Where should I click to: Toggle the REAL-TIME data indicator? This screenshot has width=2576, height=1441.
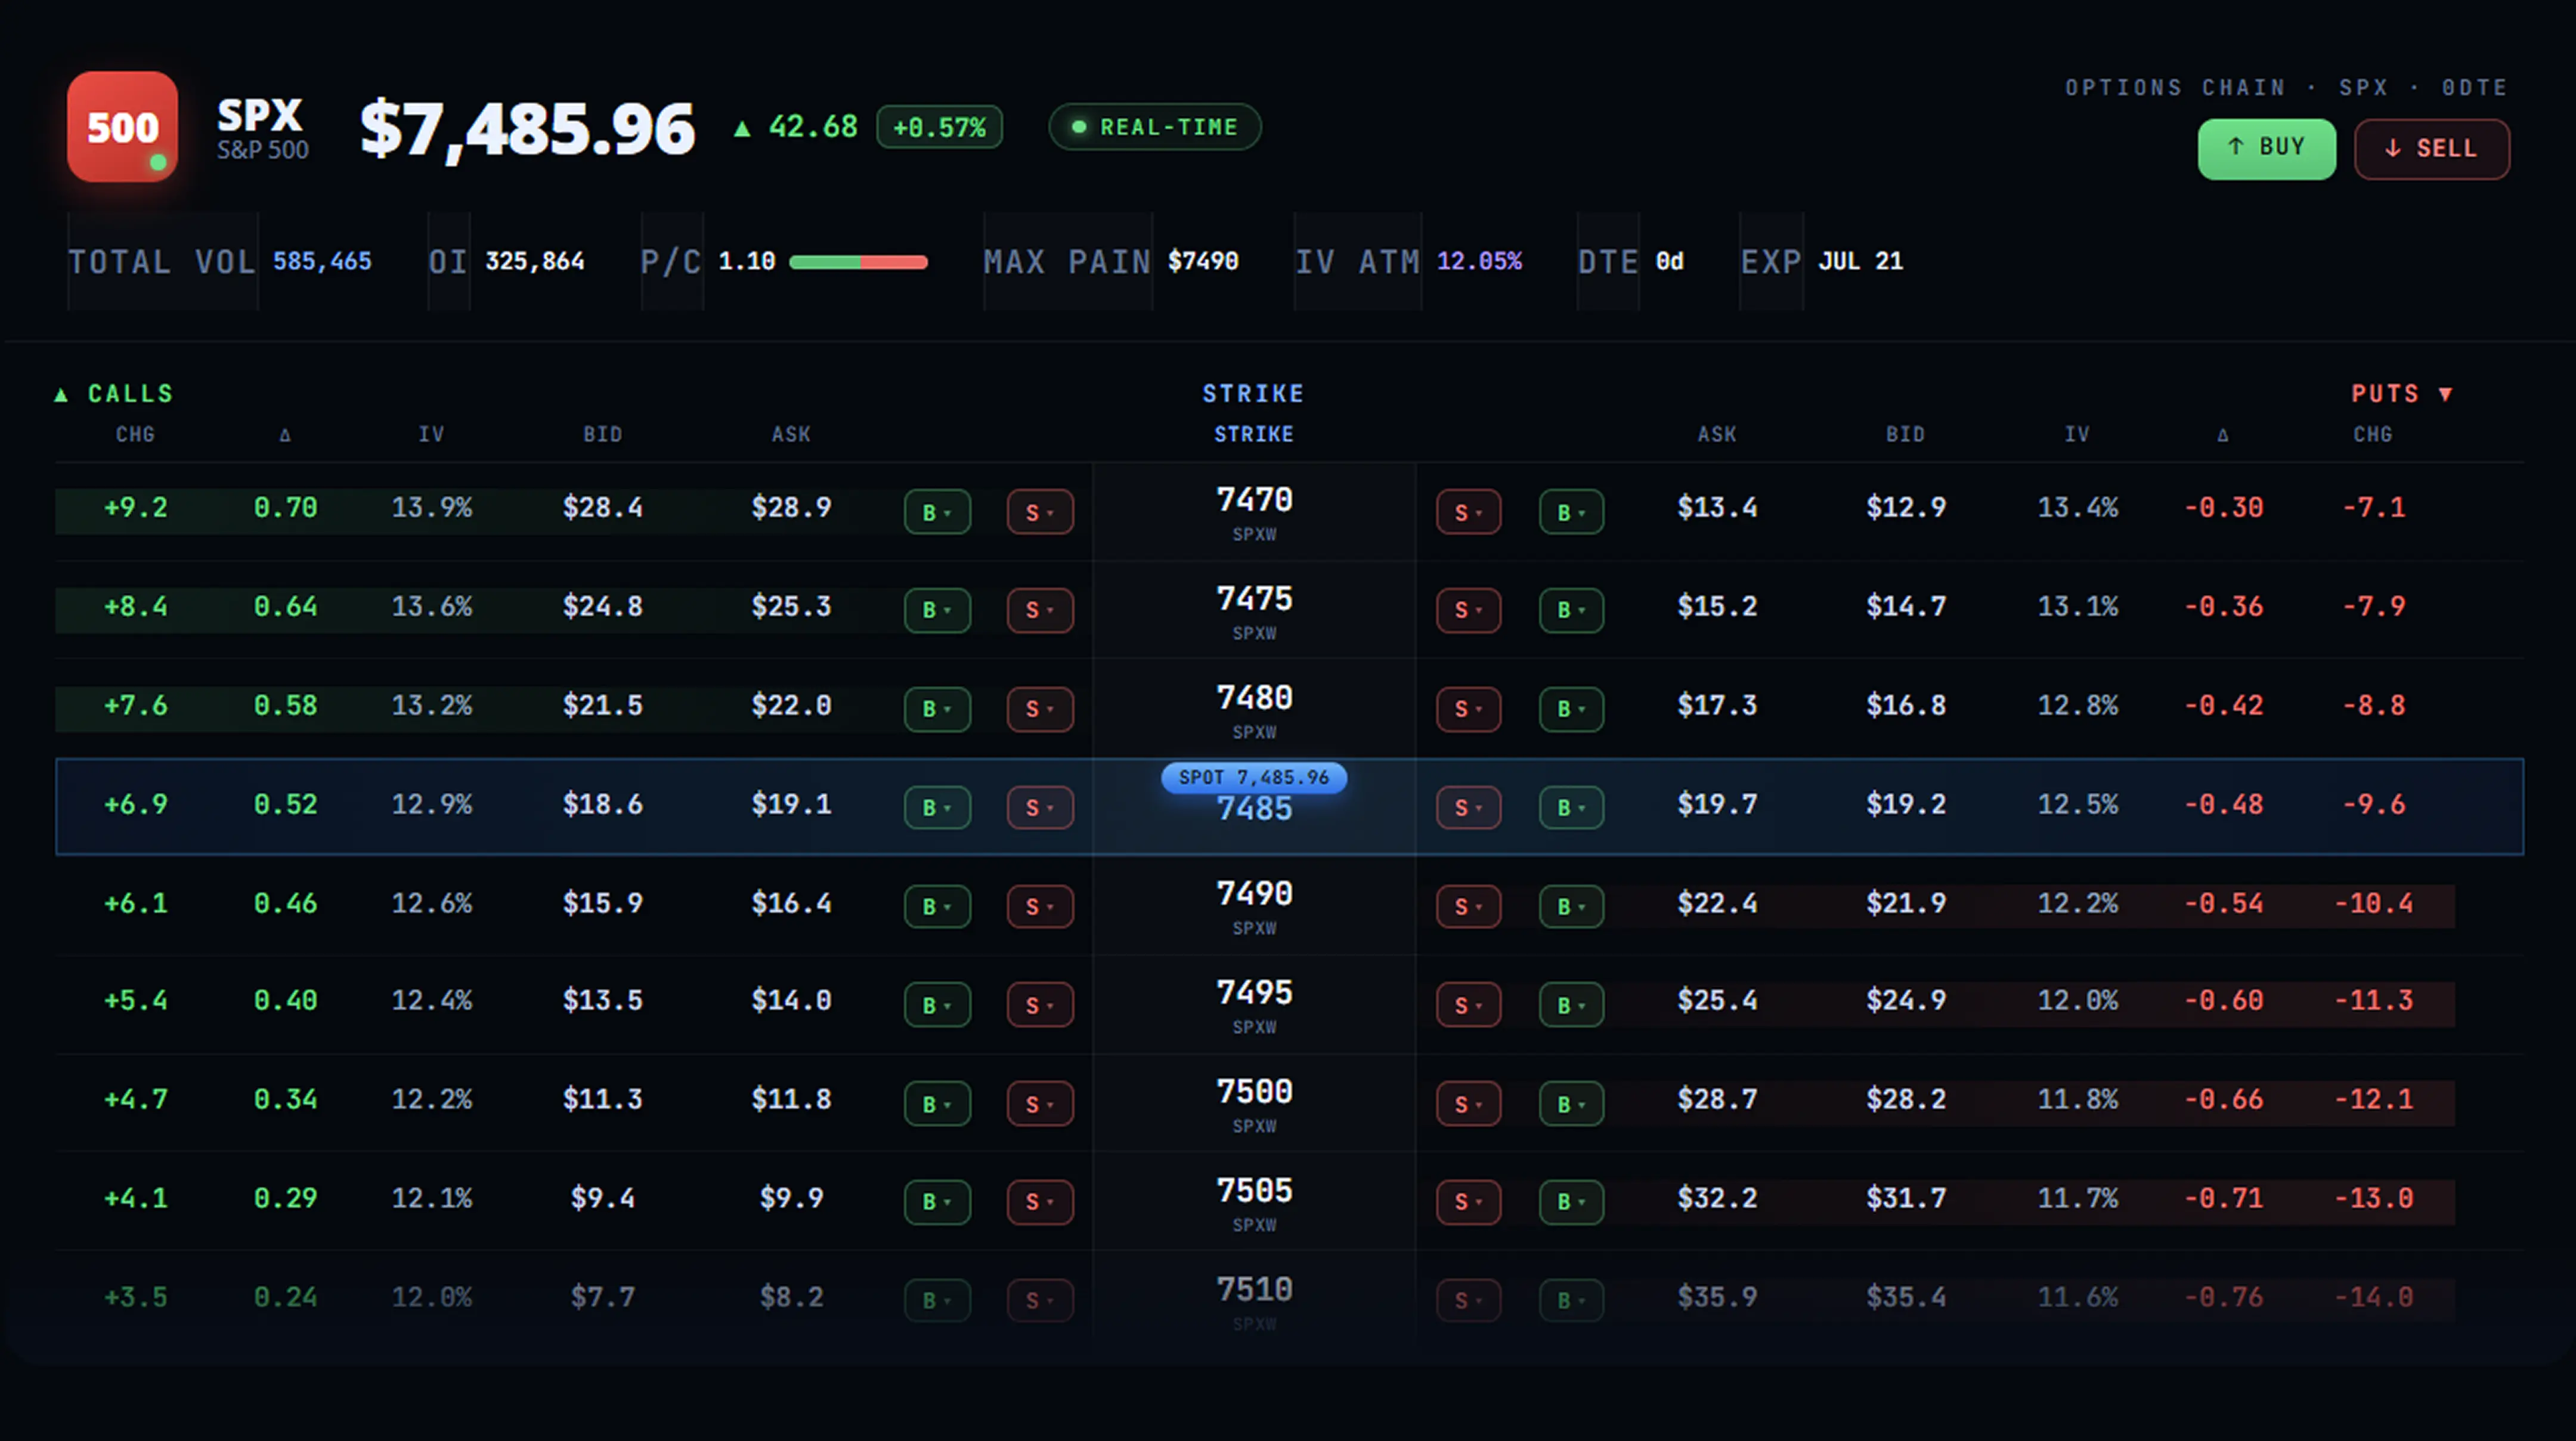[1155, 127]
